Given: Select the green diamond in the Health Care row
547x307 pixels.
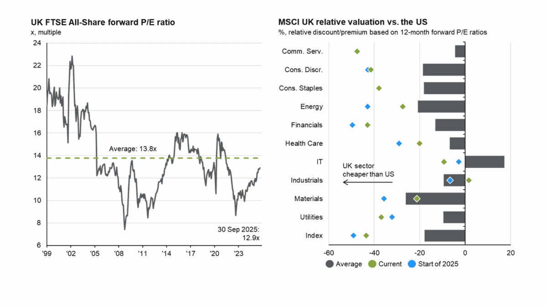Looking at the screenshot, I should pos(419,143).
